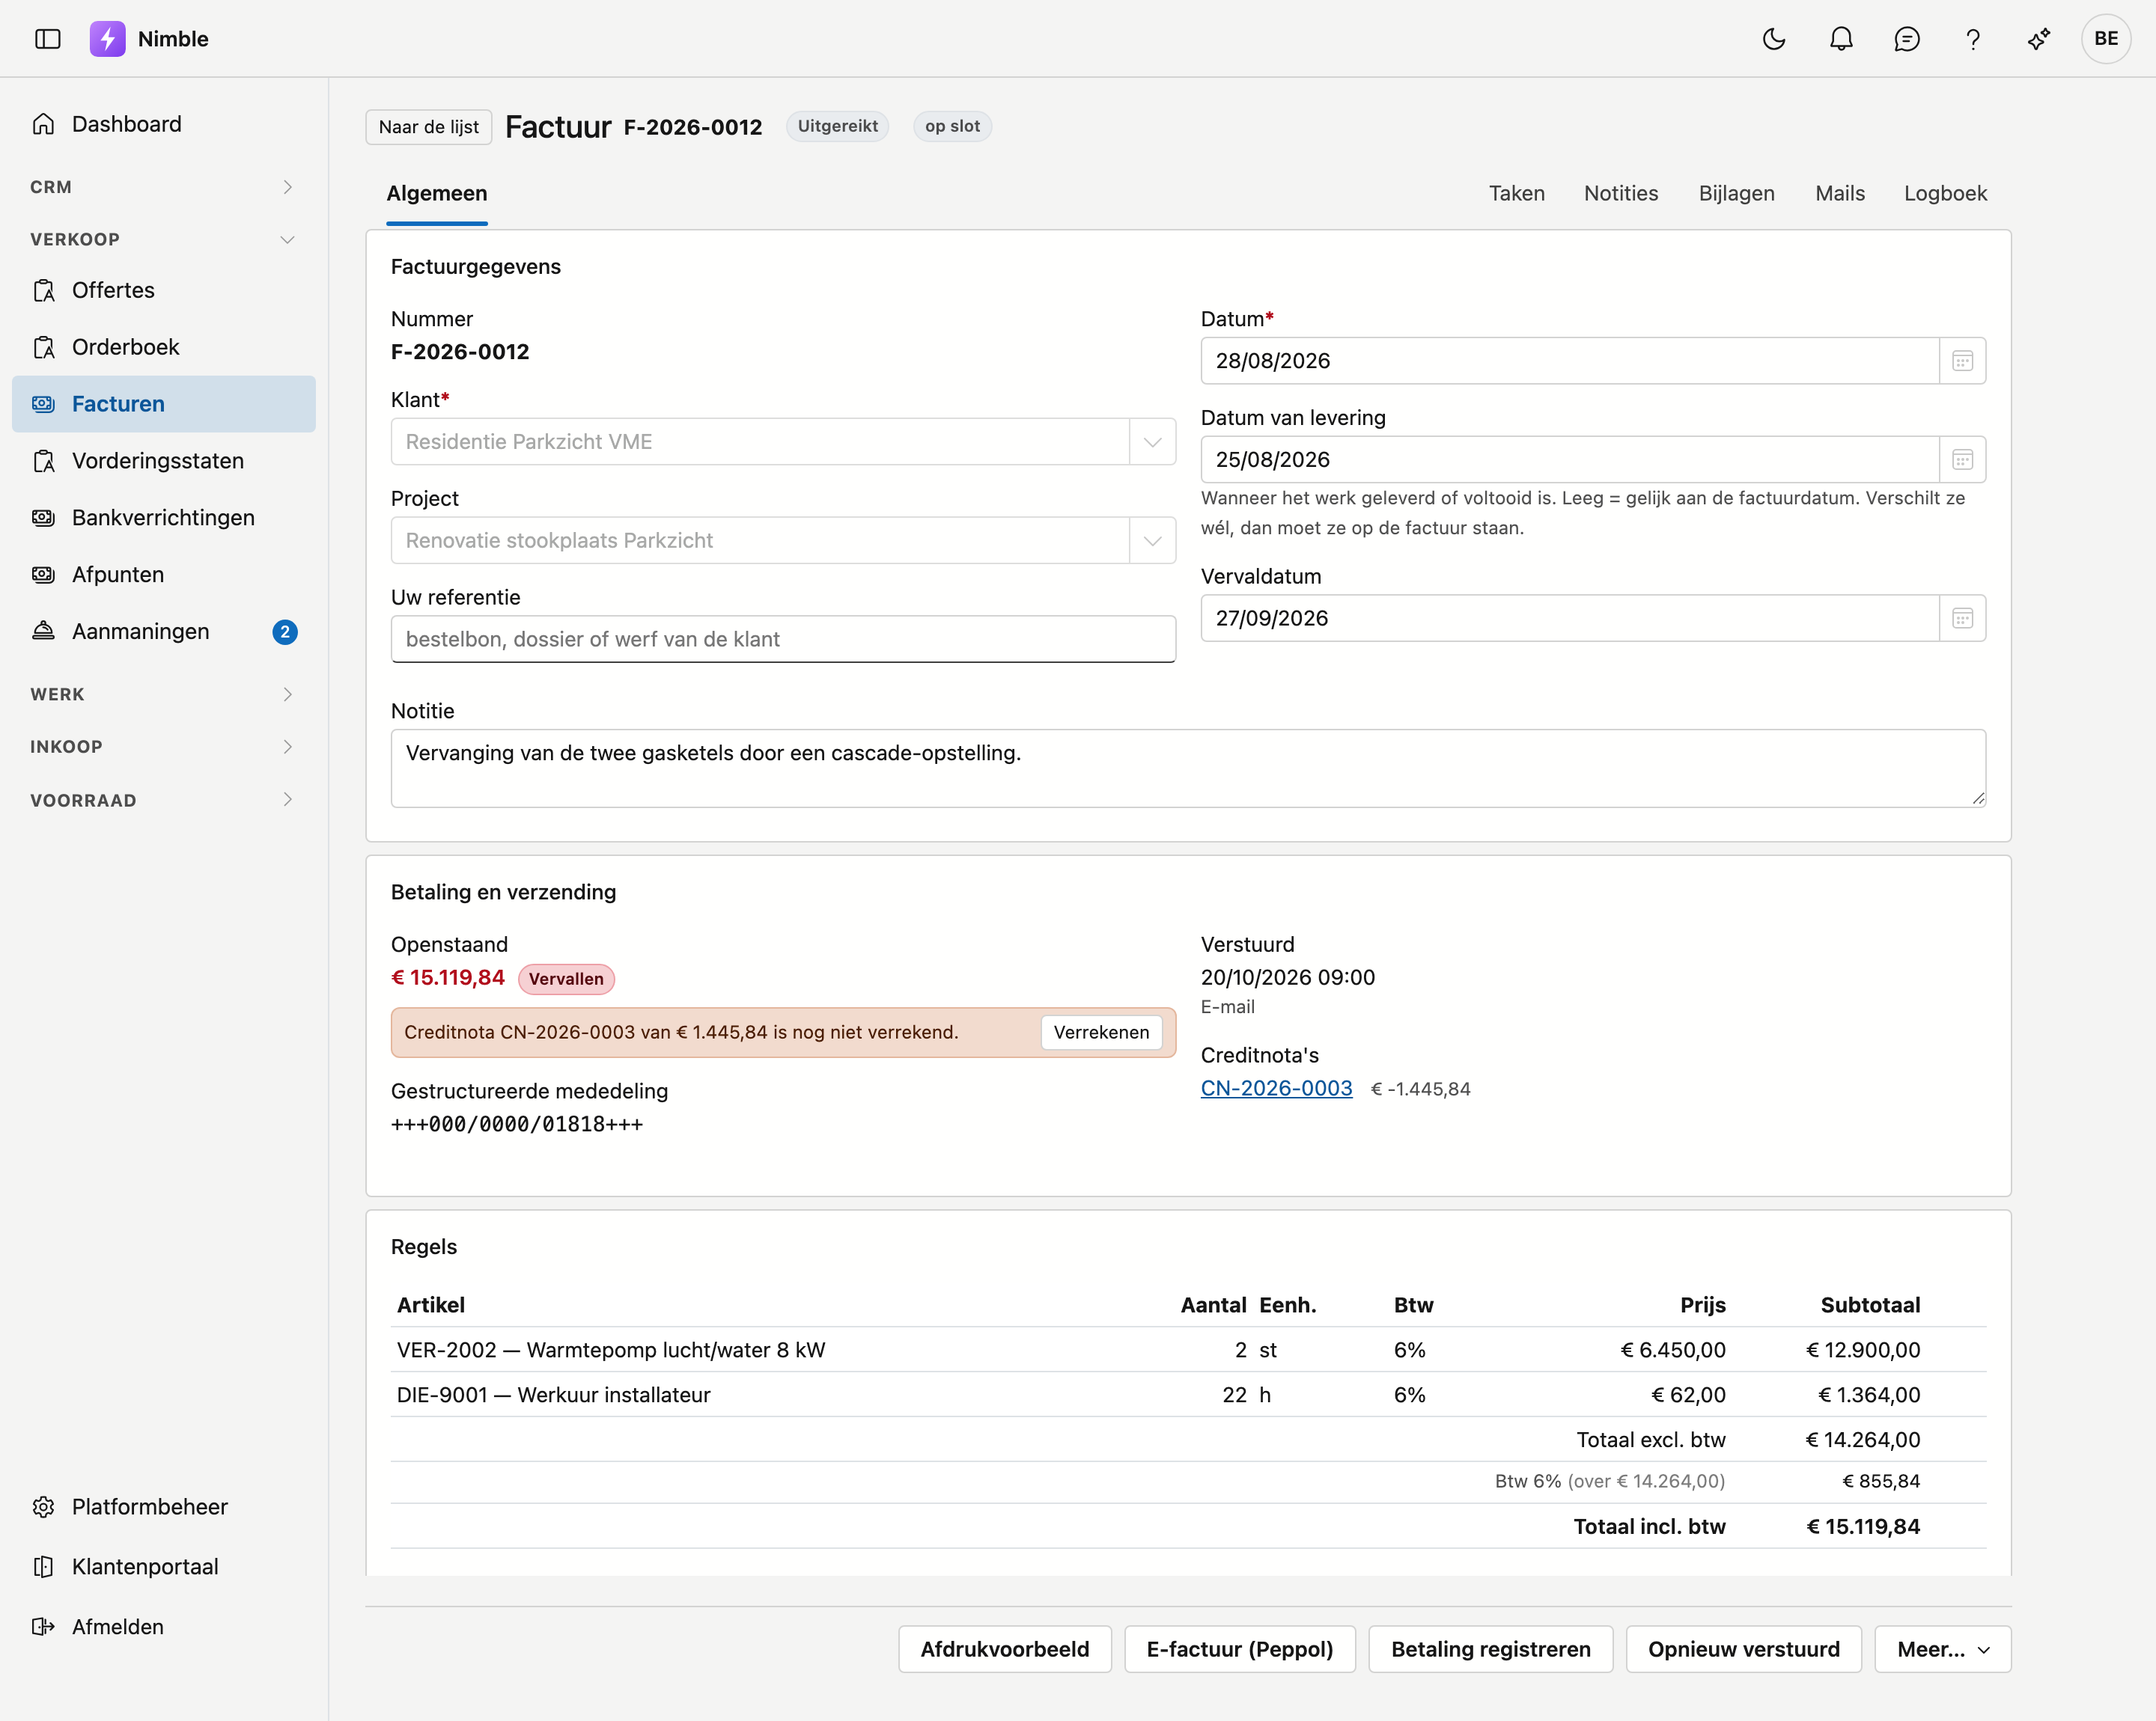Open Platformbeheer settings

pyautogui.click(x=164, y=1506)
